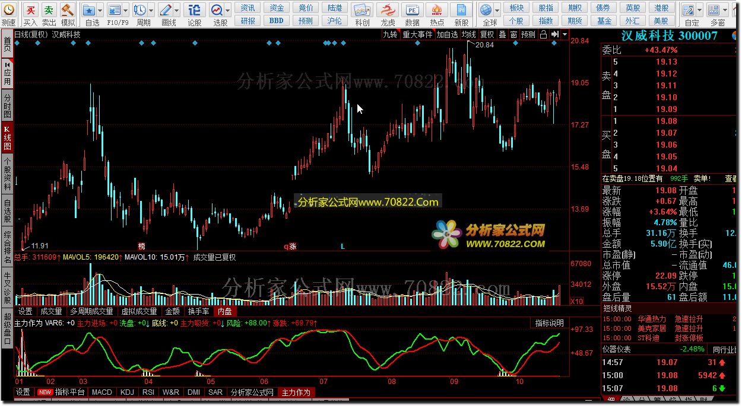The width and height of the screenshot is (742, 406).
Task: Open the 龙虎 dragon-tiger list icon
Action: click(x=388, y=10)
